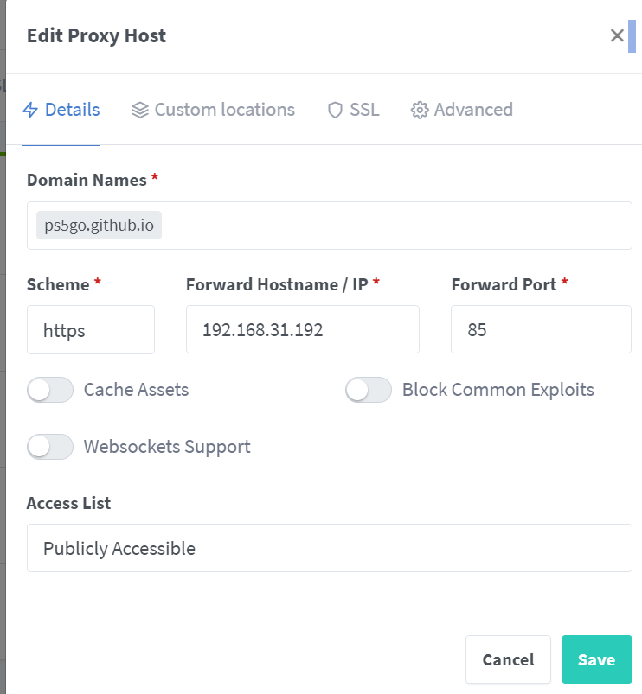Enable the Cache Assets toggle
Image resolution: width=642 pixels, height=694 pixels.
(50, 390)
